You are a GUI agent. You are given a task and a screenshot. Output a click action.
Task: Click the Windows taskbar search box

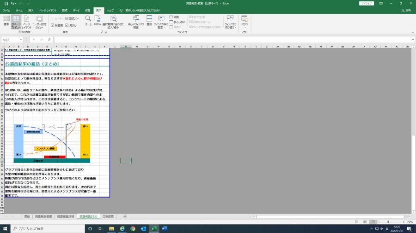coord(48,228)
